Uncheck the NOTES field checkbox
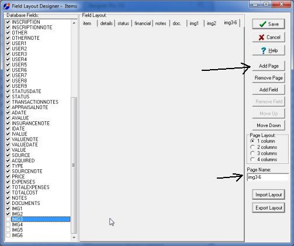Image resolution: width=294 pixels, height=246 pixels. [x=8, y=198]
